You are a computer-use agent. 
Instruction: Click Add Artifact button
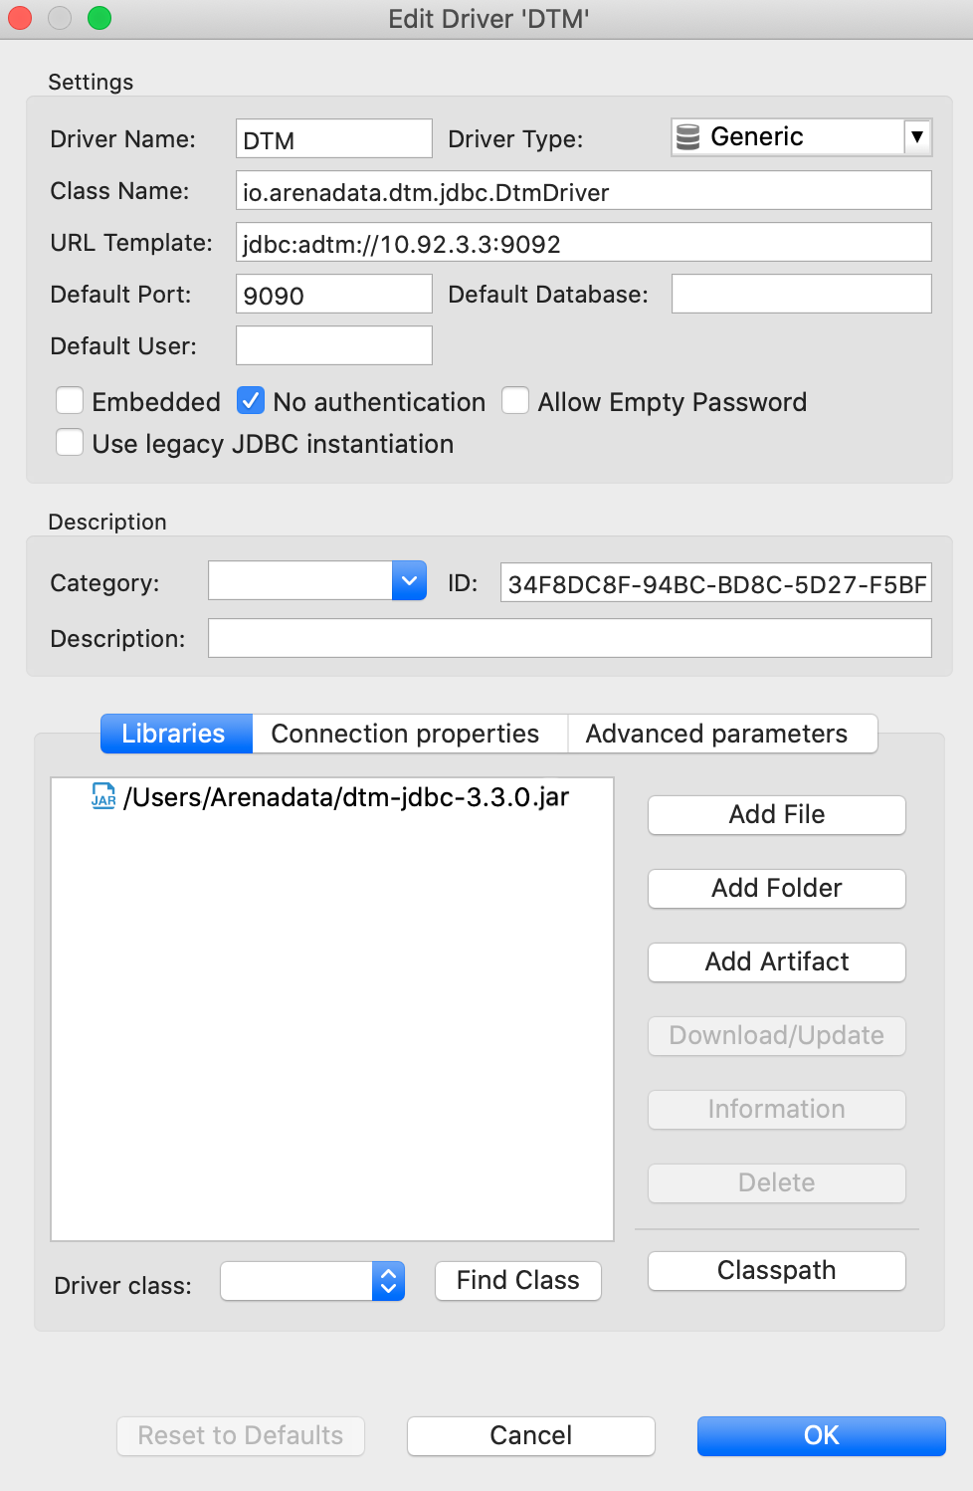pyautogui.click(x=776, y=962)
